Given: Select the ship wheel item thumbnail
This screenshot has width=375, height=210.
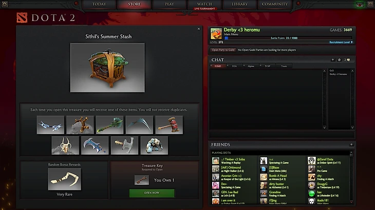Looking at the screenshot, I should (x=80, y=124).
